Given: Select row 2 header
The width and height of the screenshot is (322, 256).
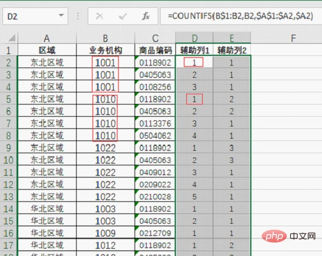Looking at the screenshot, I should [9, 63].
